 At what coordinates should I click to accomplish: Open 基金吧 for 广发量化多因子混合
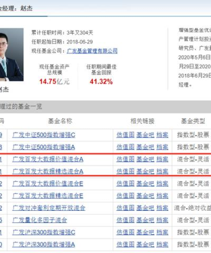(x=145, y=220)
